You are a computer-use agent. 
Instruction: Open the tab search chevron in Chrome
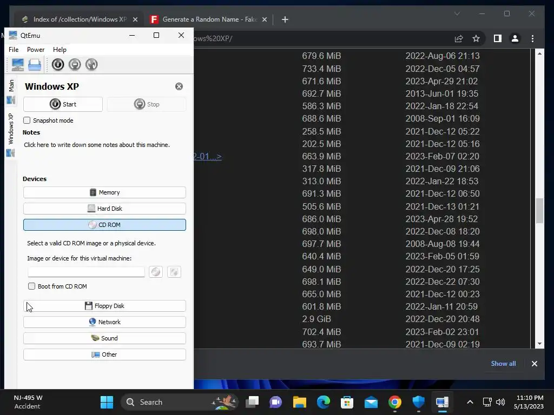[457, 14]
